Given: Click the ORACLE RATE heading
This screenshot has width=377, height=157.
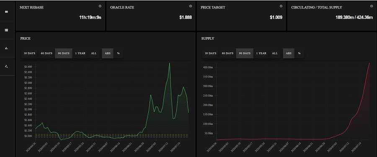Looking at the screenshot, I should pyautogui.click(x=122, y=8).
